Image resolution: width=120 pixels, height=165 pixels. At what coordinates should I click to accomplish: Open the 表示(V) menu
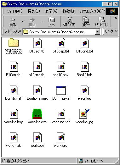[x=51, y=11]
